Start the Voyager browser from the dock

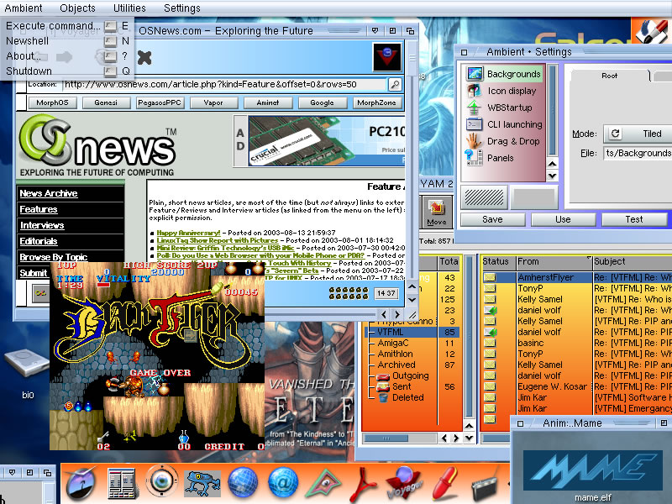tap(404, 485)
